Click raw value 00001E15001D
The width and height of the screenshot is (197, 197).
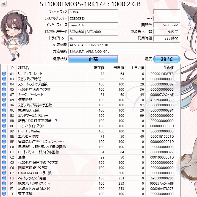(162, 137)
